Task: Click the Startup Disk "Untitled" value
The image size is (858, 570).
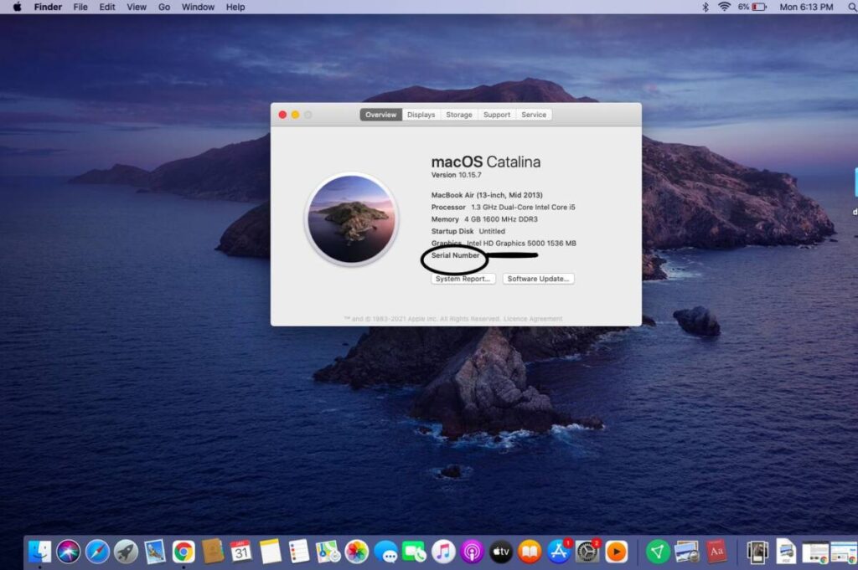Action: (x=492, y=231)
